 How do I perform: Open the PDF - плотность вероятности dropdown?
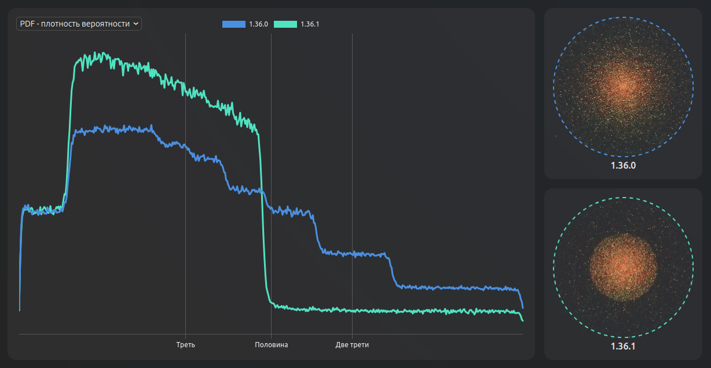[75, 24]
